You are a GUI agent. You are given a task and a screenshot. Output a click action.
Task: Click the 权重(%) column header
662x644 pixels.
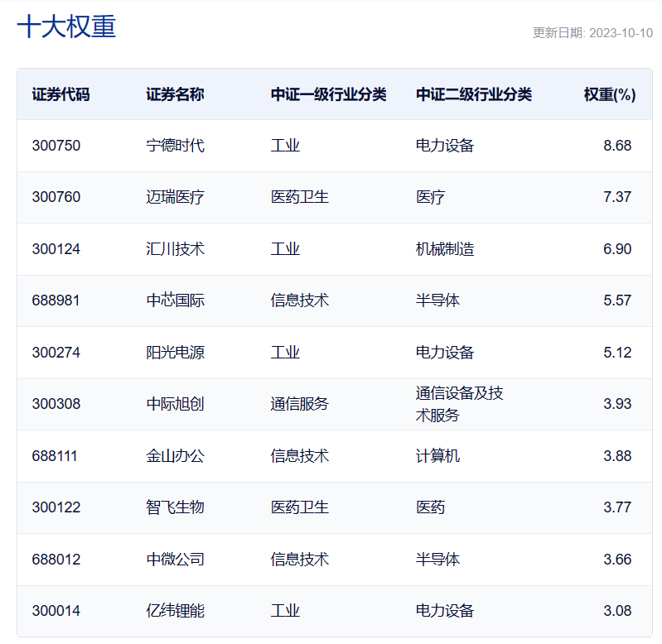tap(609, 94)
